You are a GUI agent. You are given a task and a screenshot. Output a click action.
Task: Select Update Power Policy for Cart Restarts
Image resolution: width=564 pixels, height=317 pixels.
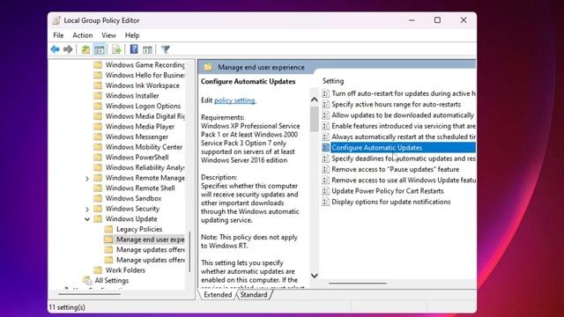pyautogui.click(x=388, y=191)
